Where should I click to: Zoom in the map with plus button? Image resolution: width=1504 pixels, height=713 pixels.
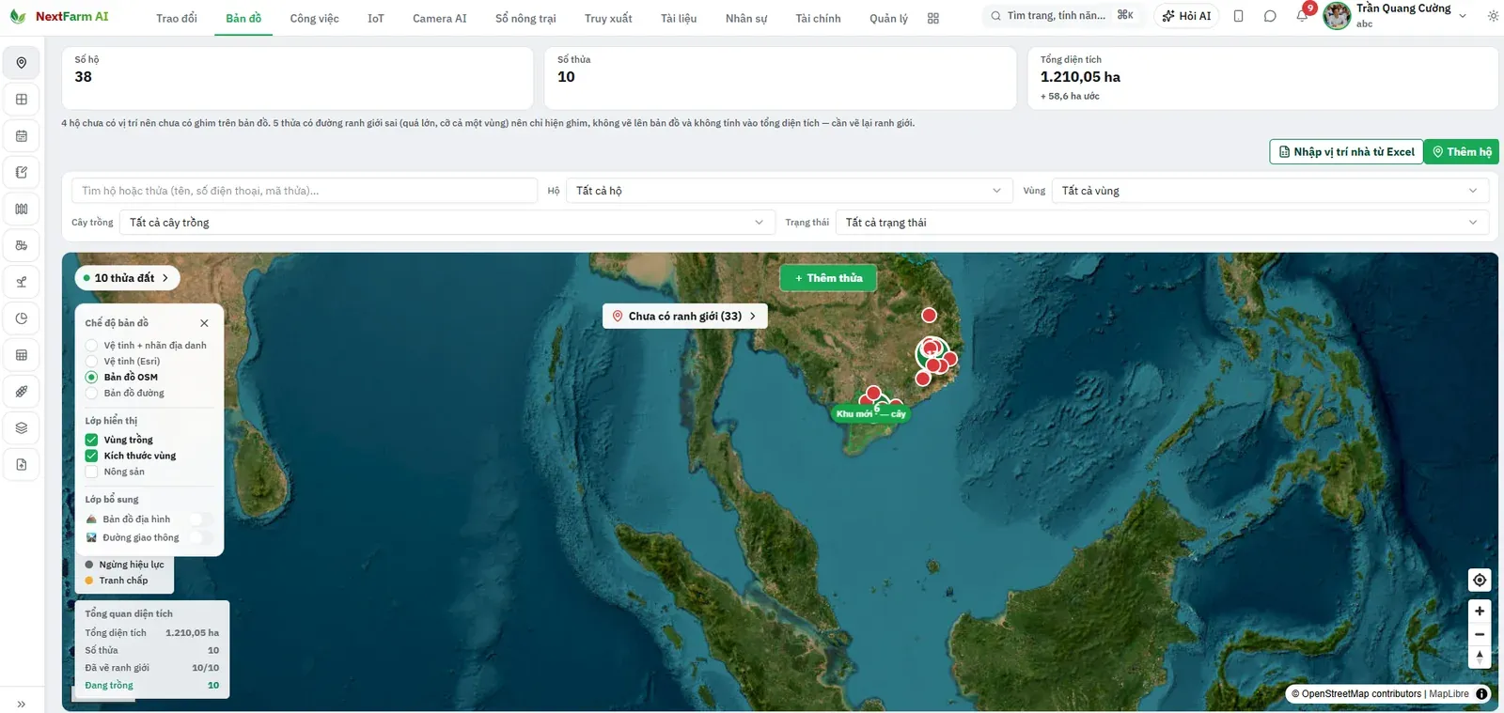click(1480, 611)
